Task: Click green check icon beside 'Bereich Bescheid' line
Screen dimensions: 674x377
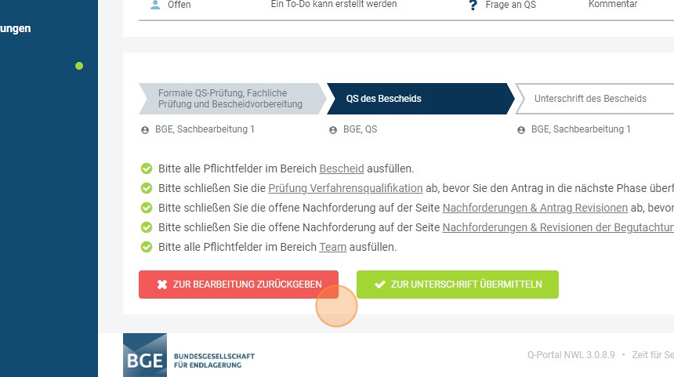Action: [x=147, y=169]
